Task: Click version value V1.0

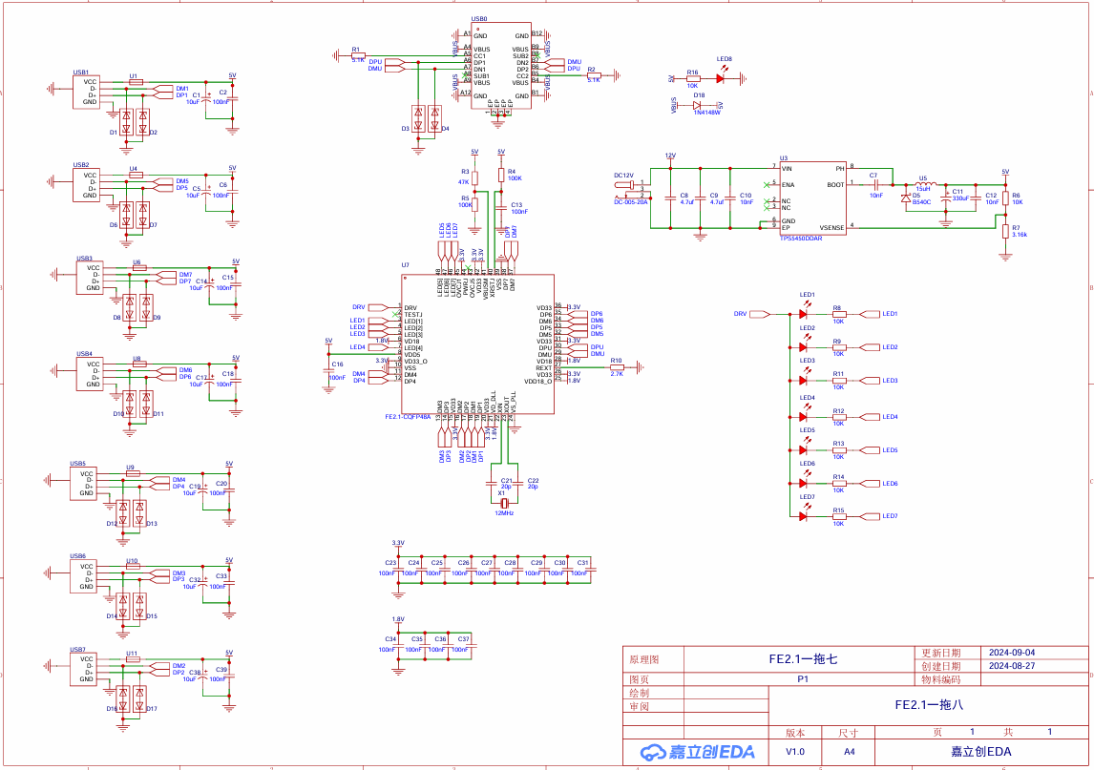Action: (794, 752)
